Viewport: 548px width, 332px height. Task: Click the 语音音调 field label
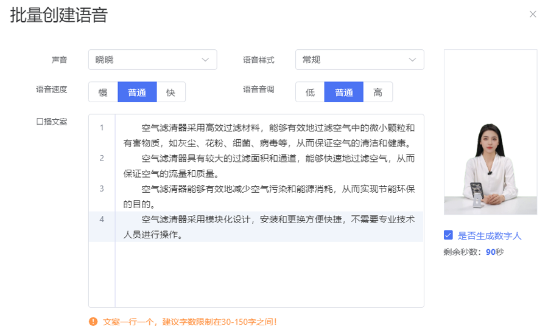(259, 89)
